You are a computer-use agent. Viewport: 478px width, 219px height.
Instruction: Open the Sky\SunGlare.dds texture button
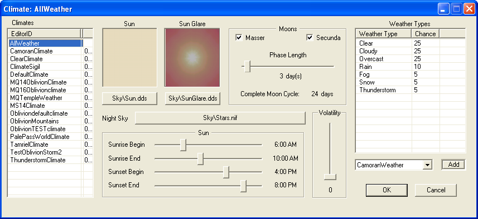coord(192,98)
